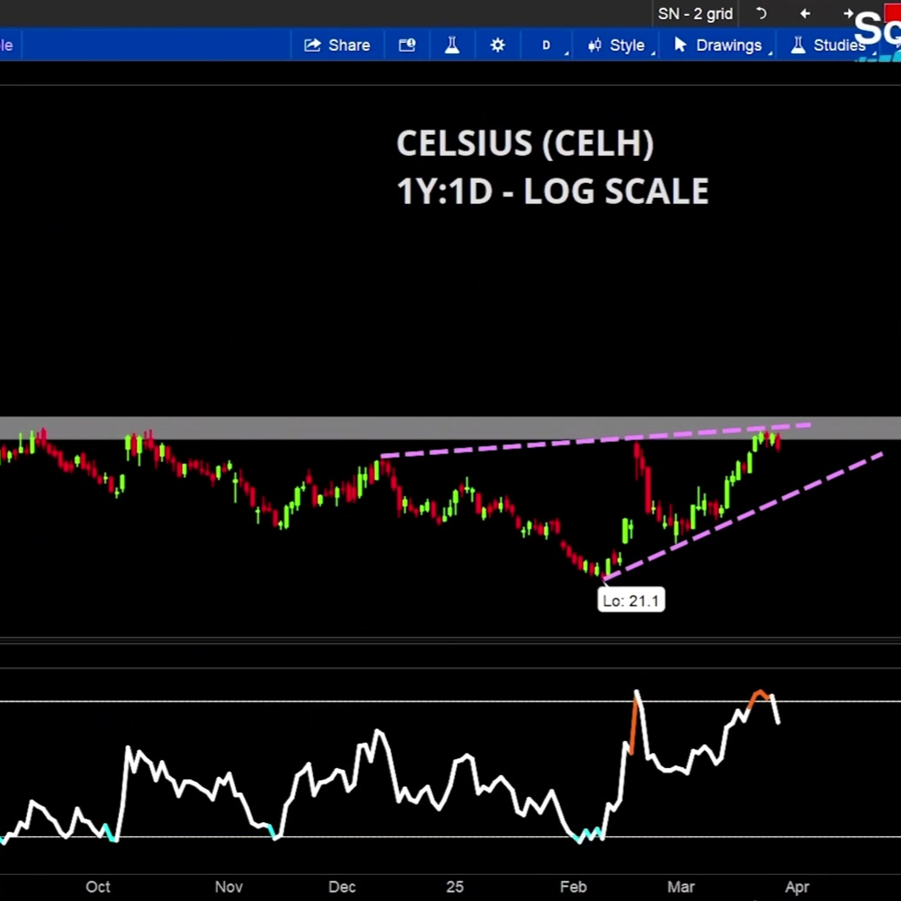
Task: Click the Feb label on time axis
Action: [x=573, y=887]
